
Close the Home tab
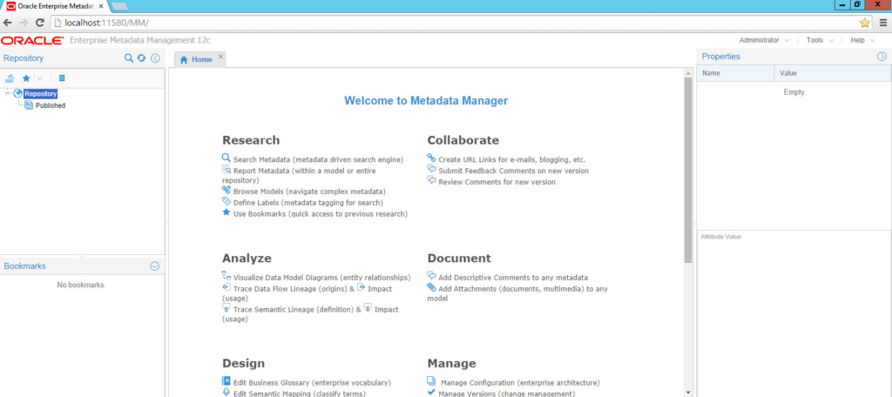(x=220, y=57)
